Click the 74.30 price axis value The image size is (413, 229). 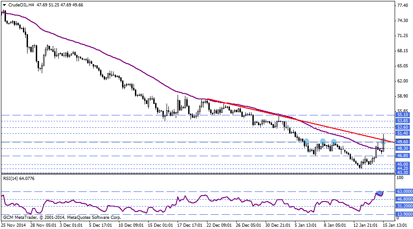pyautogui.click(x=402, y=21)
